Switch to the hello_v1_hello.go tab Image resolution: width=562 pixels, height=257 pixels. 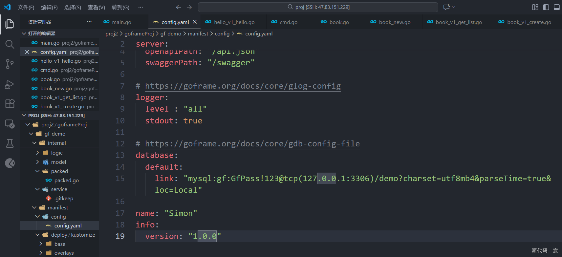point(233,22)
